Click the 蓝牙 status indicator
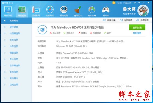Image resolution: width=153 pixels, height=103 pixels. point(107,33)
